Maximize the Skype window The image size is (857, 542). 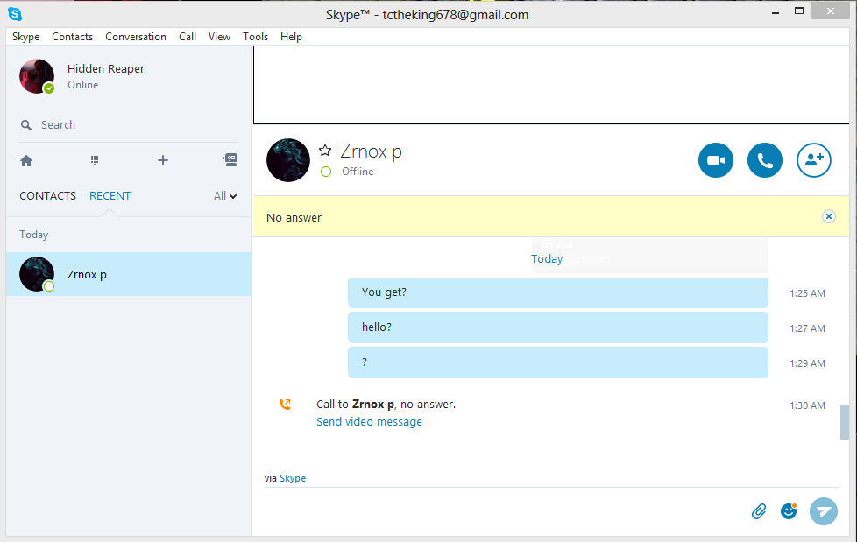tap(799, 11)
